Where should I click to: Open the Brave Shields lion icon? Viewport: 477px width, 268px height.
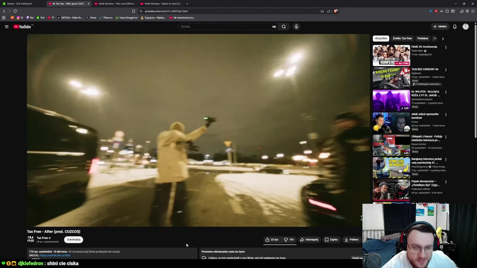click(336, 11)
